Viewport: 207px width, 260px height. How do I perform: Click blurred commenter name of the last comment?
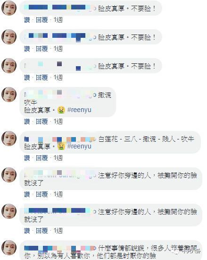[x=60, y=248]
